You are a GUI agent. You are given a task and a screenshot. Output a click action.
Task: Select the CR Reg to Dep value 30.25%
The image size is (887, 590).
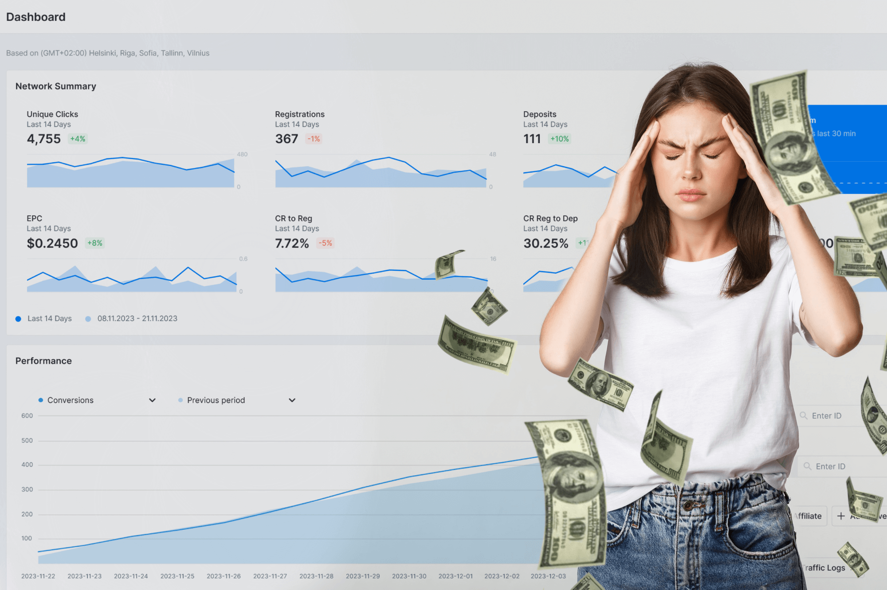click(546, 243)
